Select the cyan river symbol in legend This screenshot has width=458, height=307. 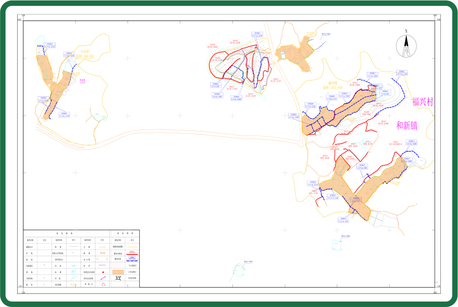pyautogui.click(x=74, y=278)
